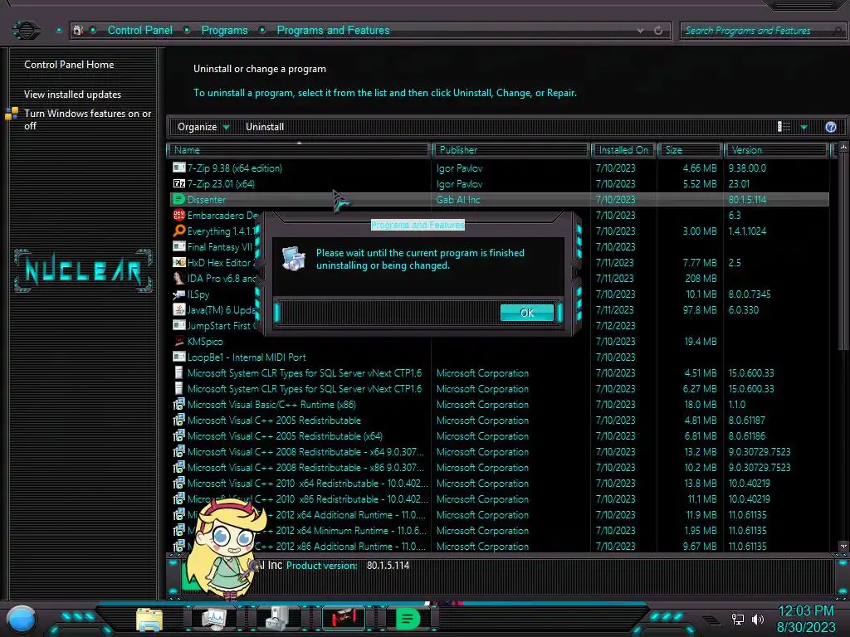Sort by the Version column header
The width and height of the screenshot is (850, 637).
point(776,150)
